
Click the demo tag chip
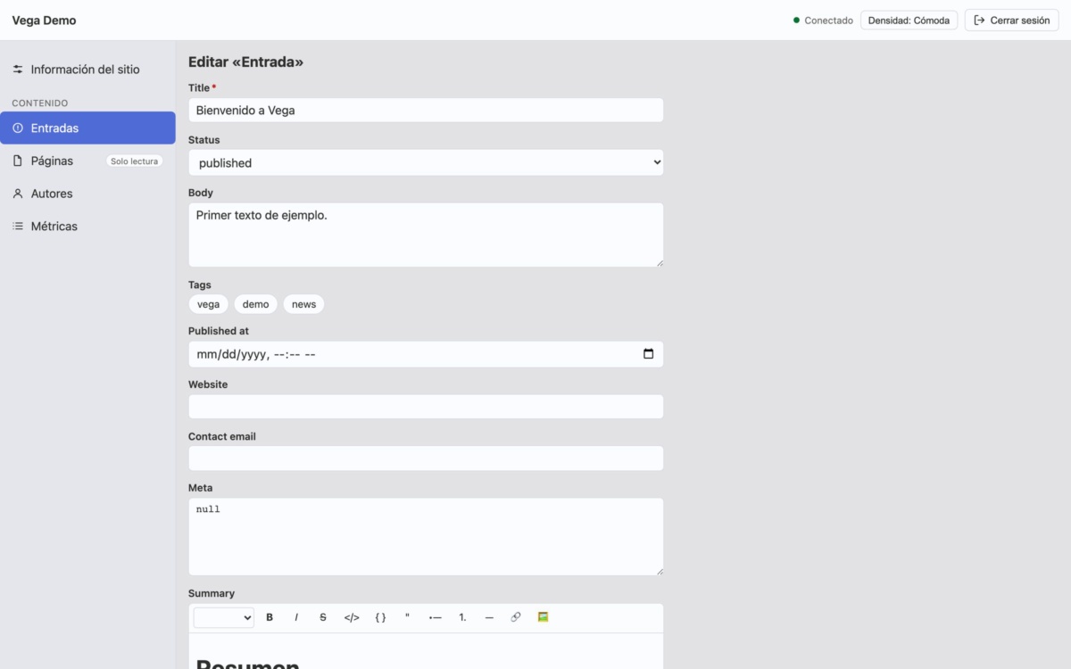coord(255,304)
